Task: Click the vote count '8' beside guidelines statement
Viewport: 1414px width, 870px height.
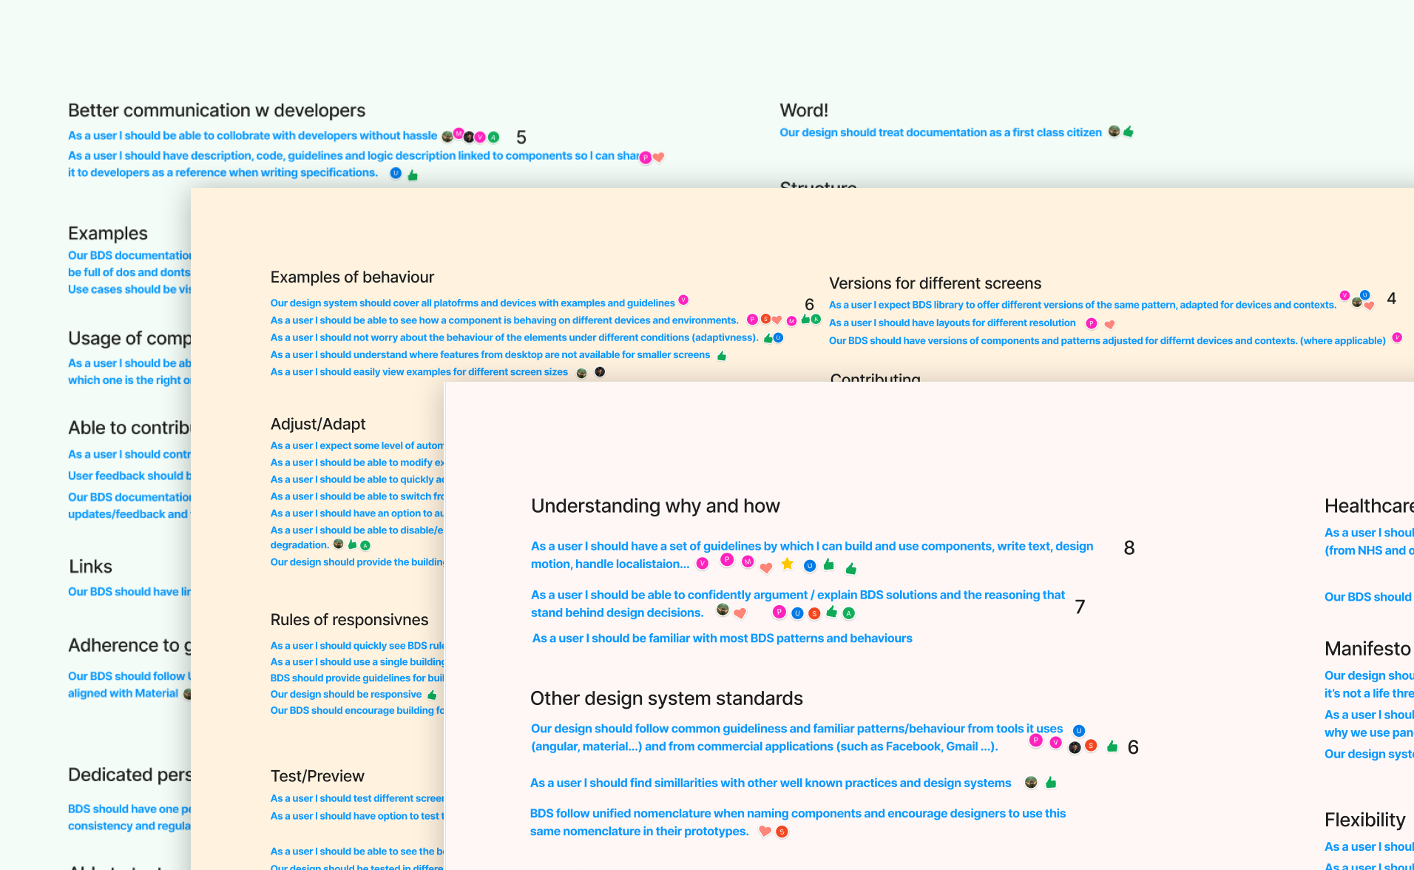Action: pos(1129,547)
